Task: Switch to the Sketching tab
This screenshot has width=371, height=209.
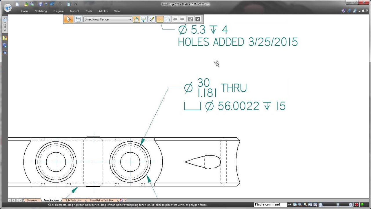Action: [41, 11]
